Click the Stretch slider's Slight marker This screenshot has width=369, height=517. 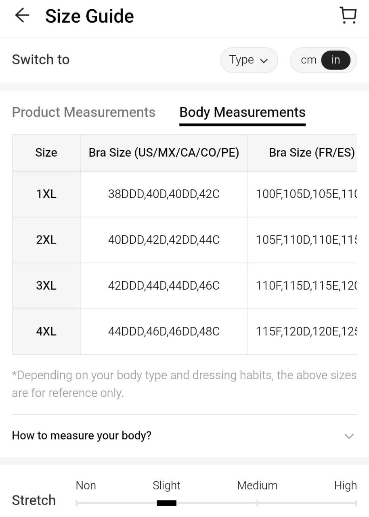pos(166,503)
